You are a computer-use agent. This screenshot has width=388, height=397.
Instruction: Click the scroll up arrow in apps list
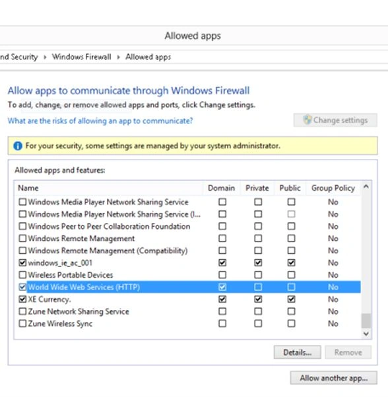tap(366, 187)
